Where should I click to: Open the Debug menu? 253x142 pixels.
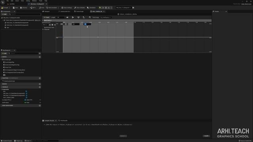click(28, 1)
